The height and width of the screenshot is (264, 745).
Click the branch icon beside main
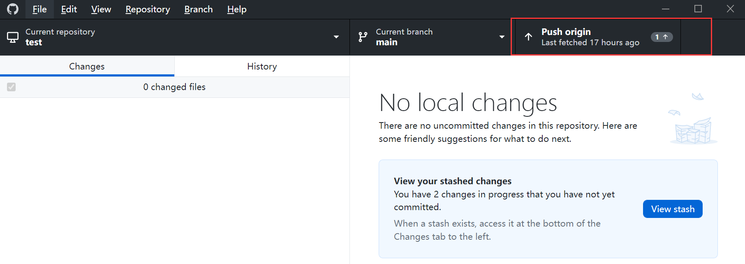point(363,37)
